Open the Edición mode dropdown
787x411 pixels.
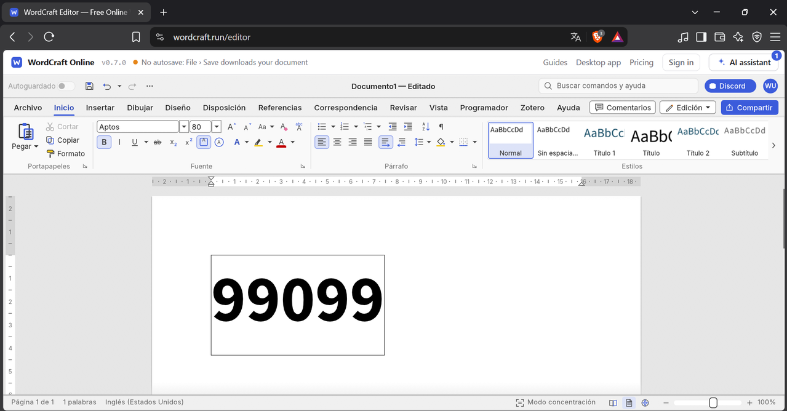coord(687,108)
